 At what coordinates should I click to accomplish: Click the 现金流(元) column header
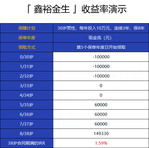pos(101,38)
